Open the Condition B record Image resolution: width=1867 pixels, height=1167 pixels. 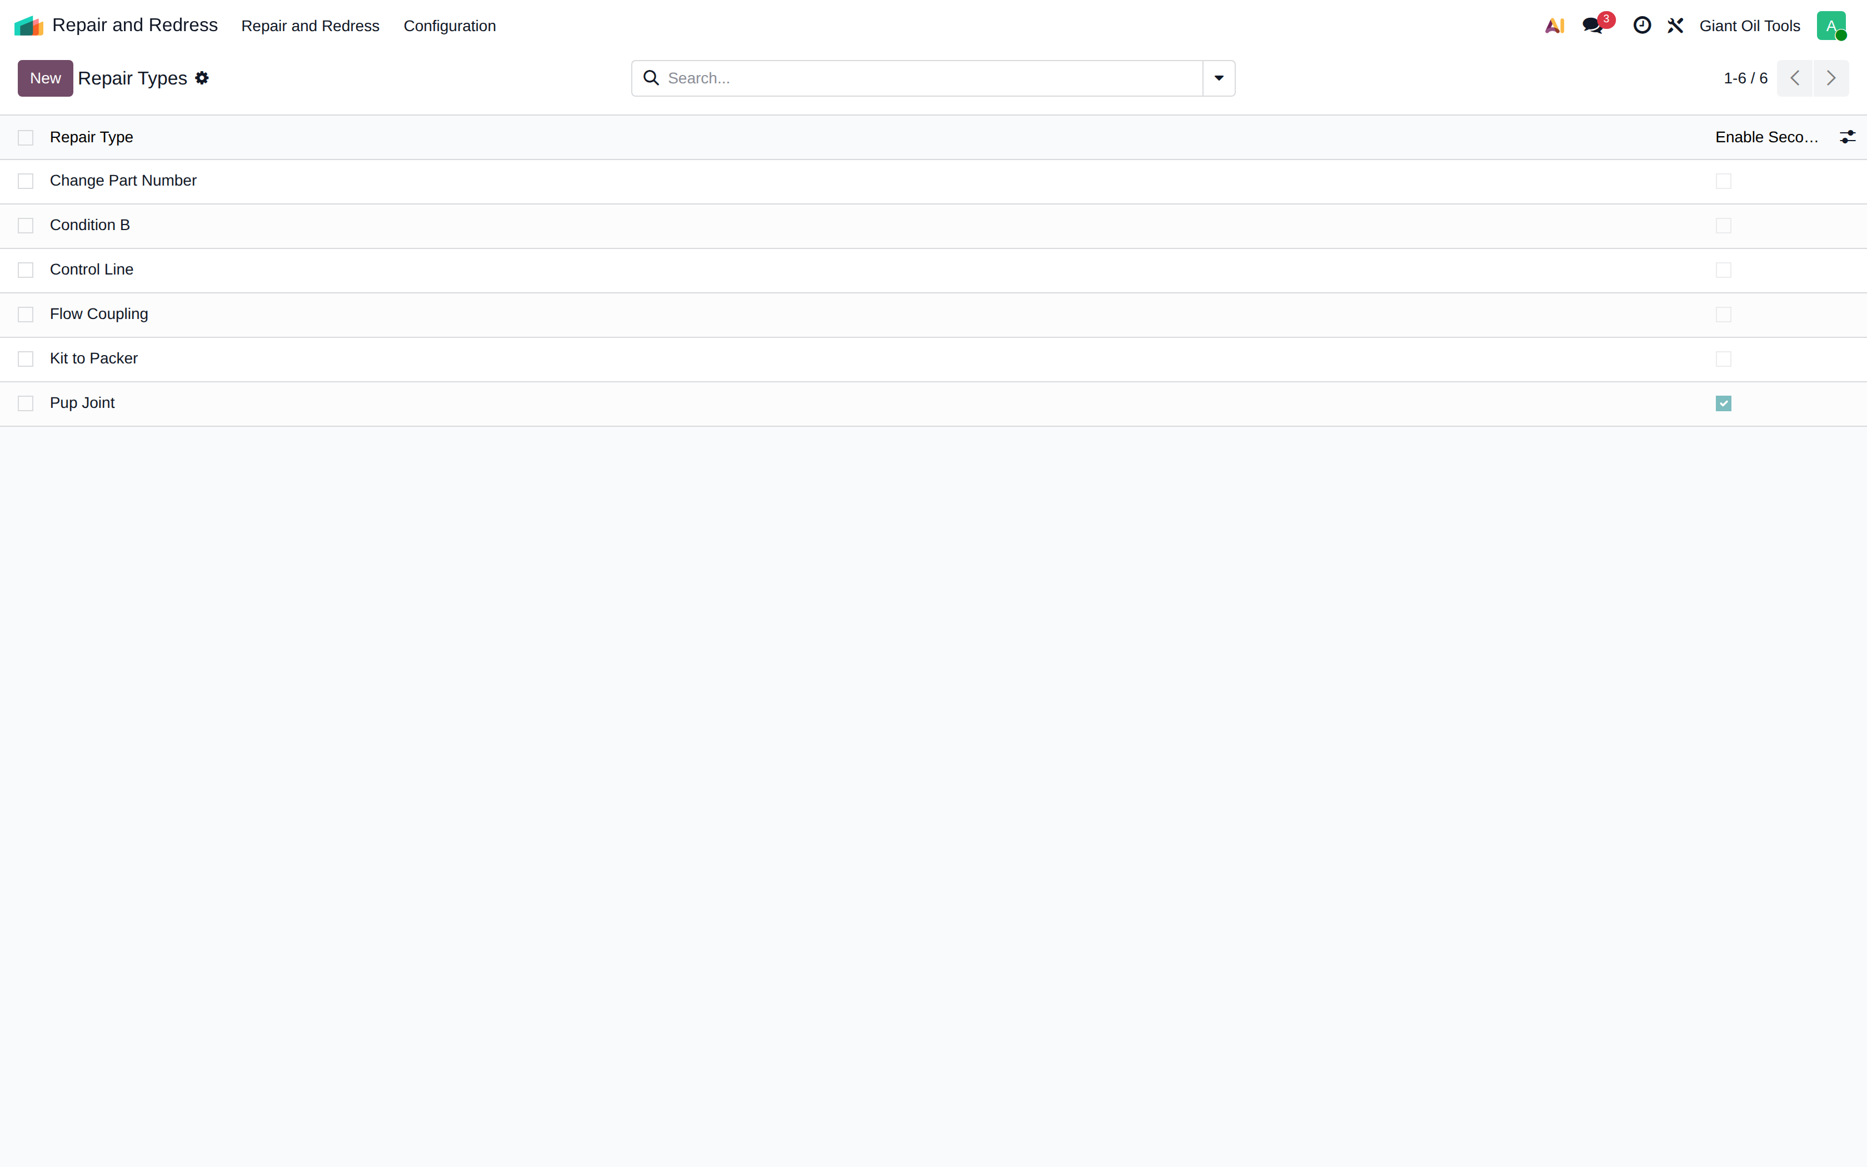click(89, 226)
